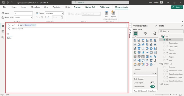Choose the pie chart visual

click(x=147, y=48)
